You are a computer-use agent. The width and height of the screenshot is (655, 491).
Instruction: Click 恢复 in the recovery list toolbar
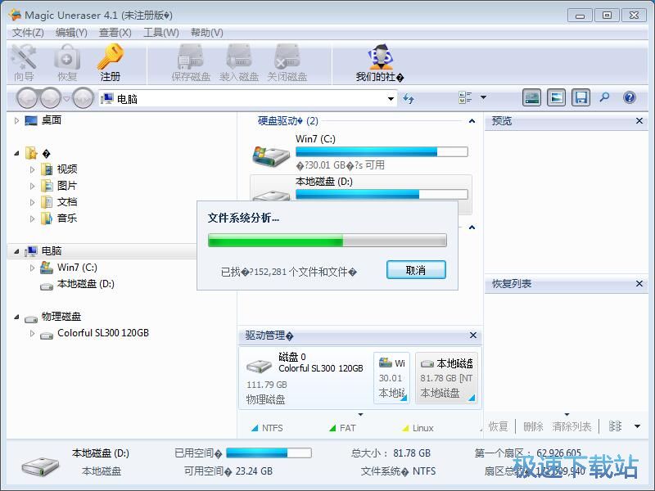(x=498, y=426)
